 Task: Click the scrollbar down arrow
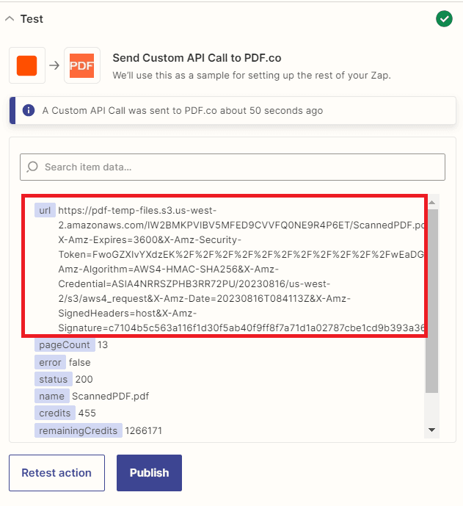[432, 430]
